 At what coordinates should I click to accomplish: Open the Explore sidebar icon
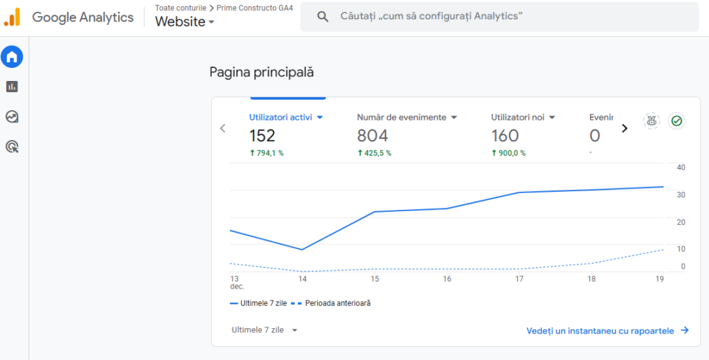coord(12,117)
